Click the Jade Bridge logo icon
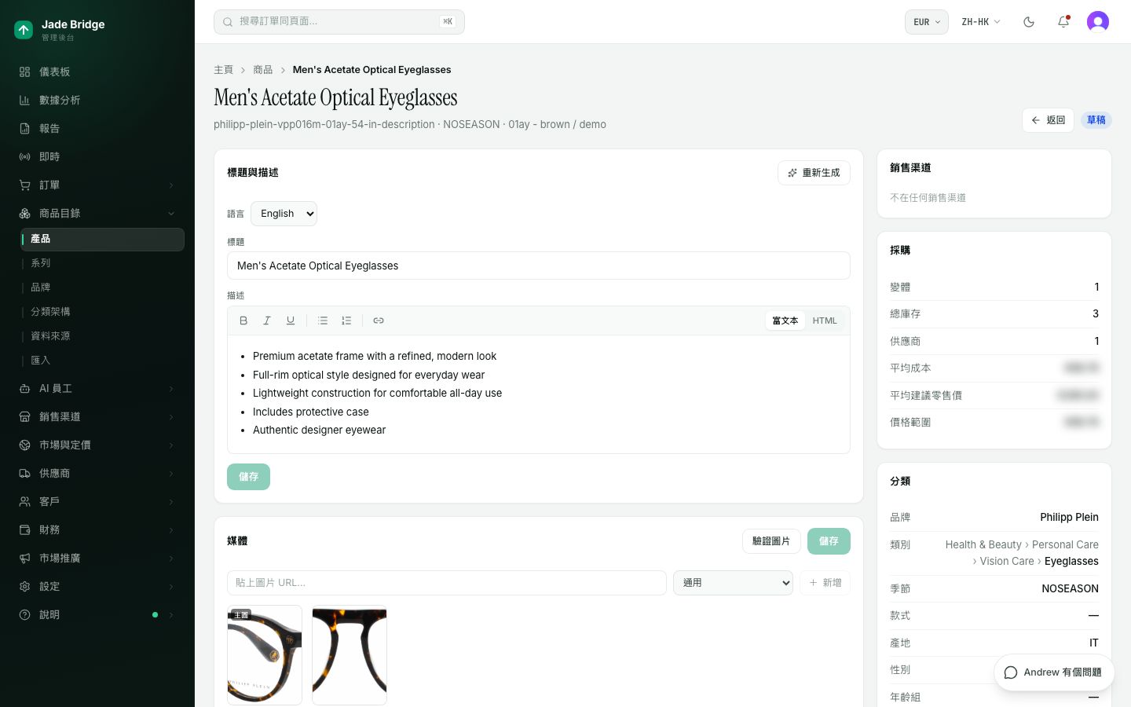1131x707 pixels. (24, 30)
